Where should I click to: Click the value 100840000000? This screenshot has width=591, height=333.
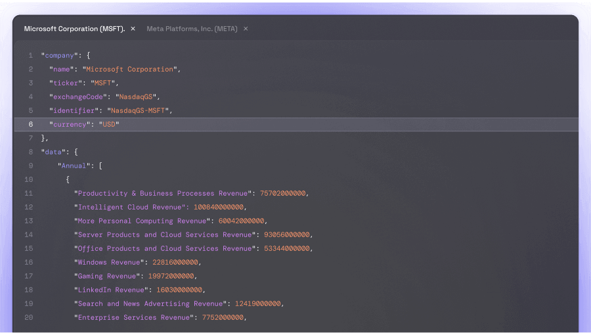pyautogui.click(x=219, y=207)
